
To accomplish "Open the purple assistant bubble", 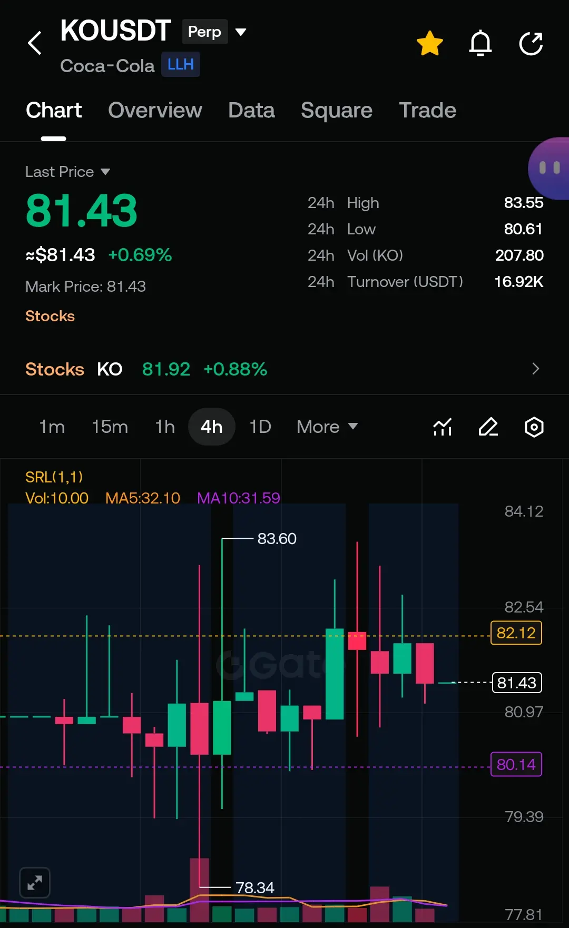I will click(x=549, y=169).
